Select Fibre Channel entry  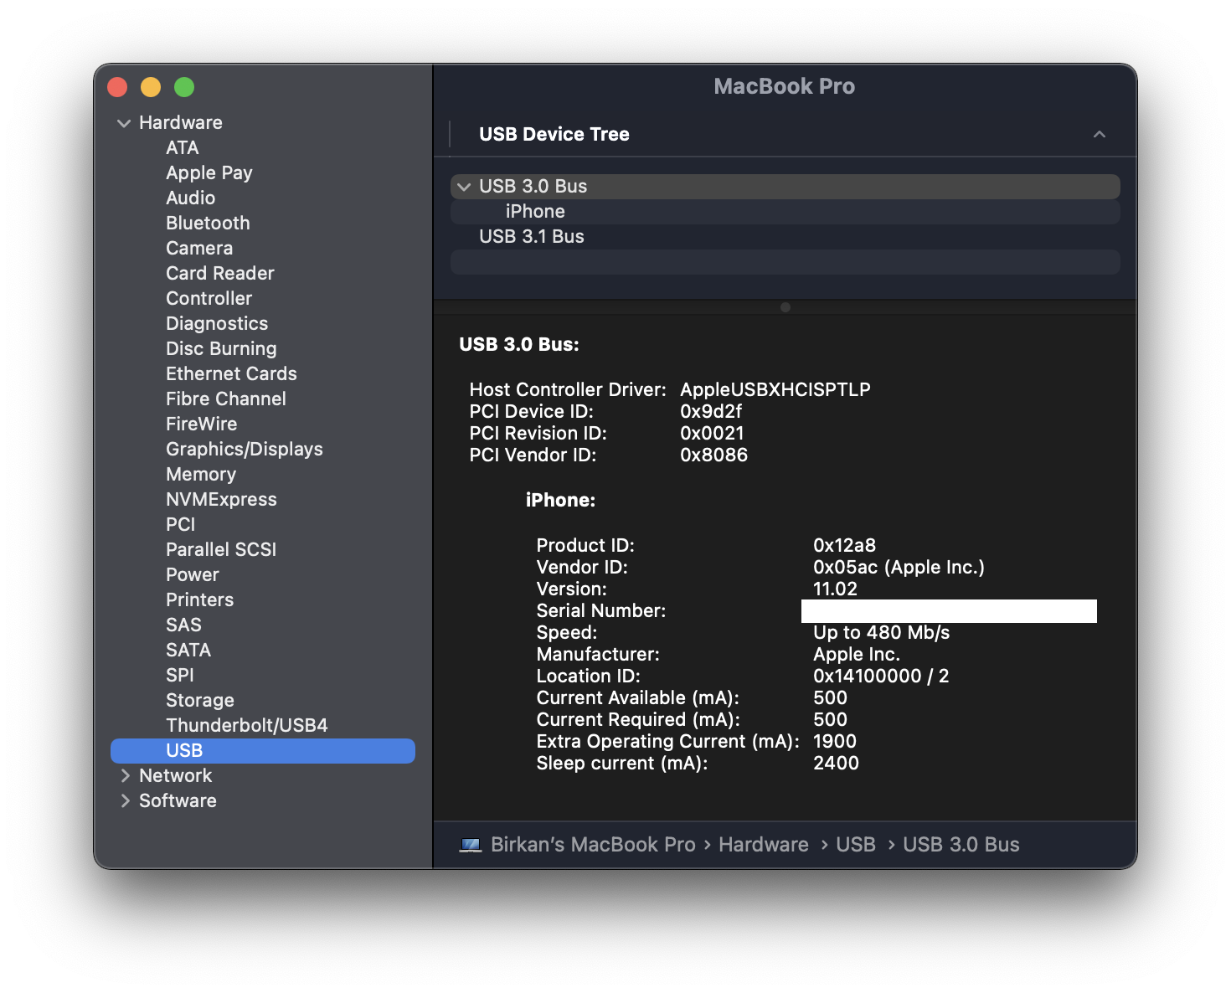click(226, 399)
